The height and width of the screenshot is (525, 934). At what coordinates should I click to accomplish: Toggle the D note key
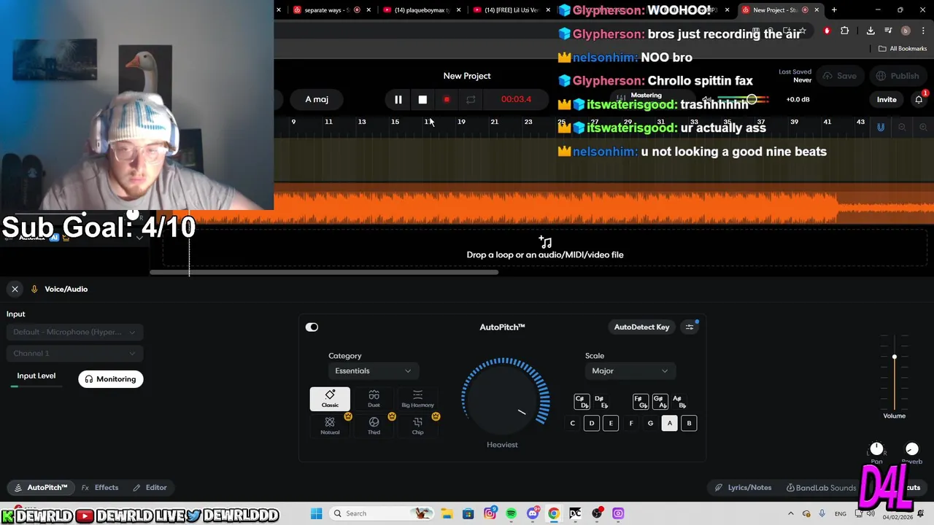pyautogui.click(x=592, y=423)
